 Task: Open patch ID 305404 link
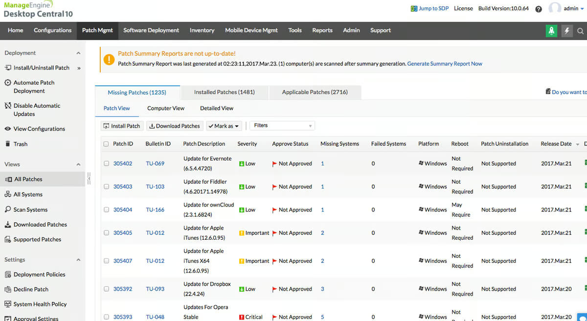[x=123, y=209]
